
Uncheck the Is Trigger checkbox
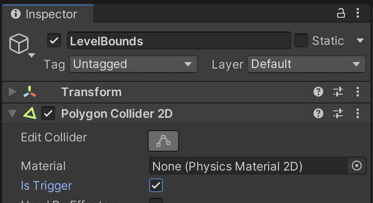coord(156,185)
